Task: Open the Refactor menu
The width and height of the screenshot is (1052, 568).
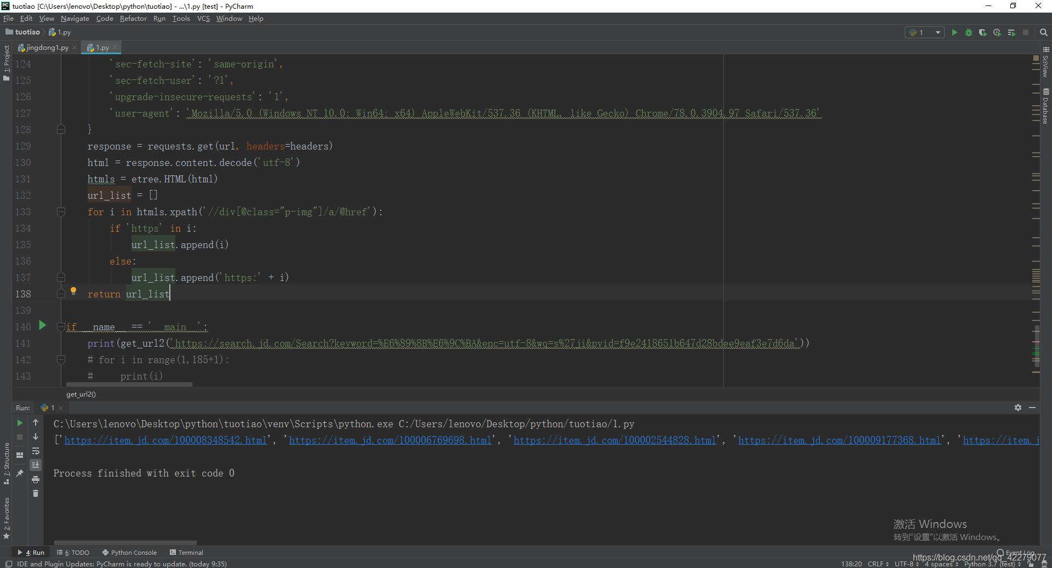Action: [133, 19]
